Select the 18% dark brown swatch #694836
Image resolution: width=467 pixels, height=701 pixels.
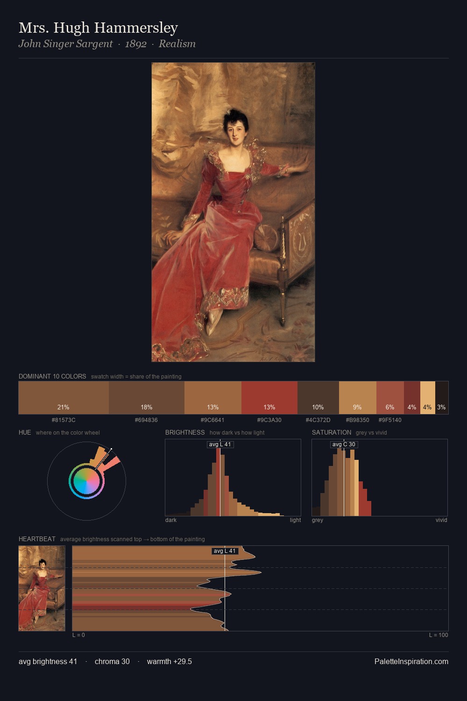147,398
